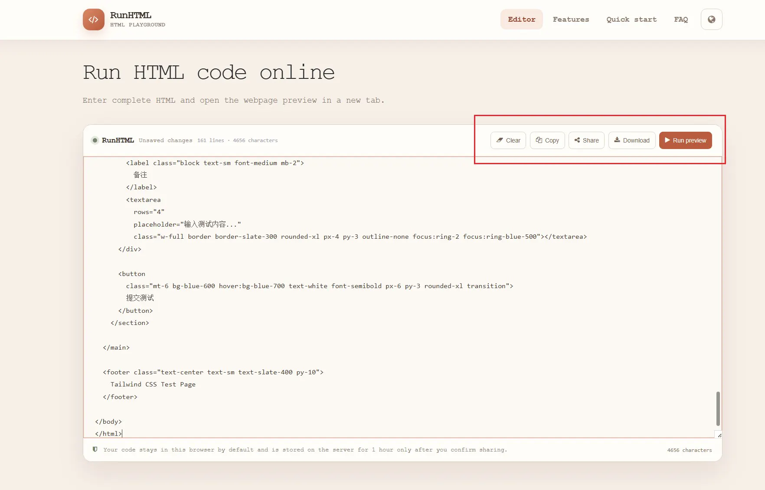Open the FAQ nav link

click(x=681, y=19)
